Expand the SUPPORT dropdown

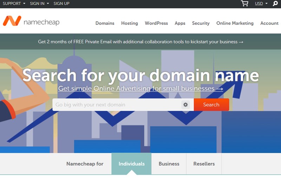pos(14,4)
